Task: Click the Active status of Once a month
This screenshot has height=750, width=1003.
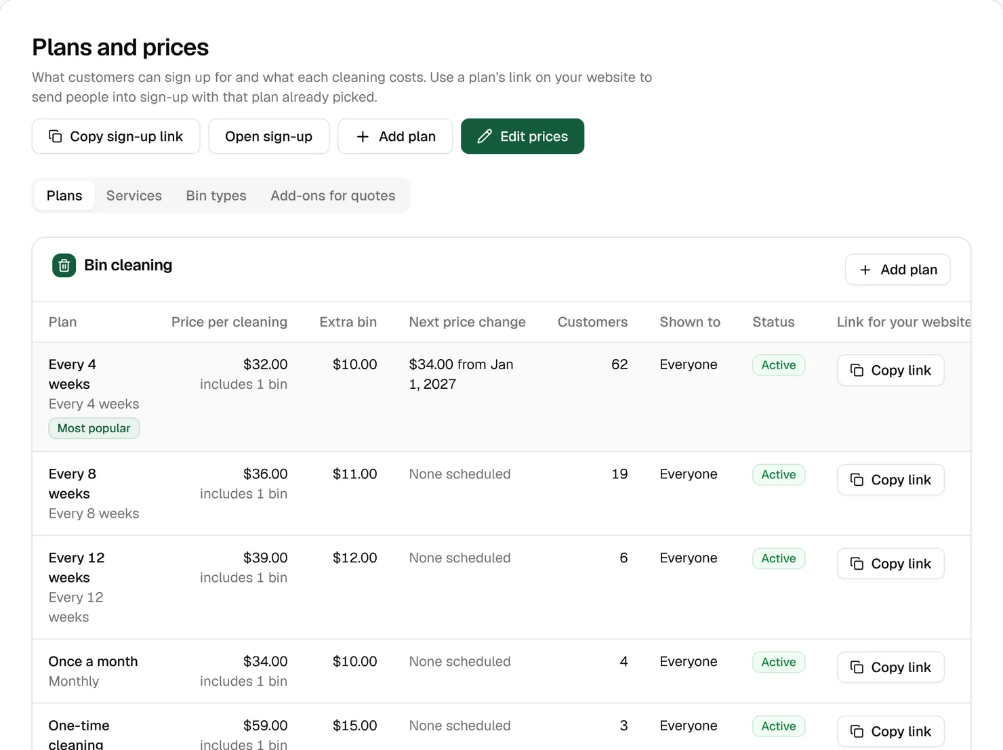Action: pos(779,663)
